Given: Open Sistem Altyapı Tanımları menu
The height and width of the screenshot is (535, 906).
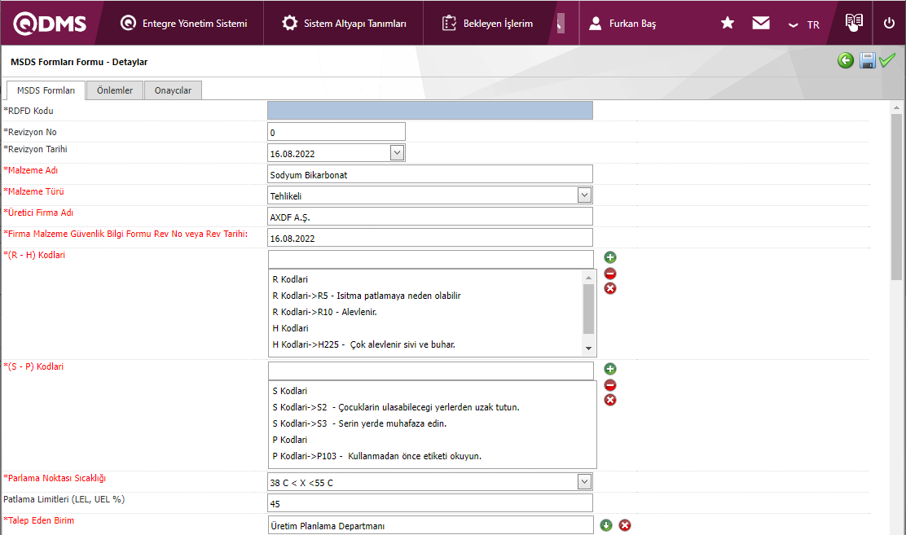Looking at the screenshot, I should [344, 24].
